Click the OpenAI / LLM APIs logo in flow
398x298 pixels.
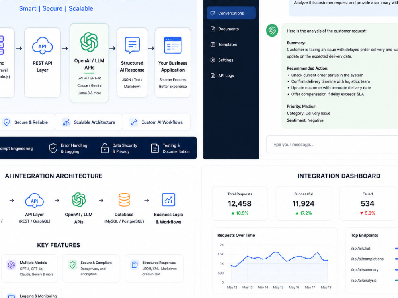click(89, 42)
